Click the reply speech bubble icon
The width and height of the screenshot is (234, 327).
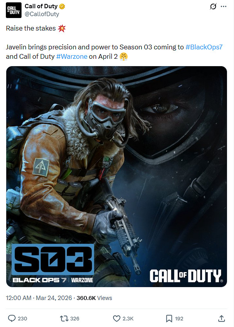pos(12,318)
